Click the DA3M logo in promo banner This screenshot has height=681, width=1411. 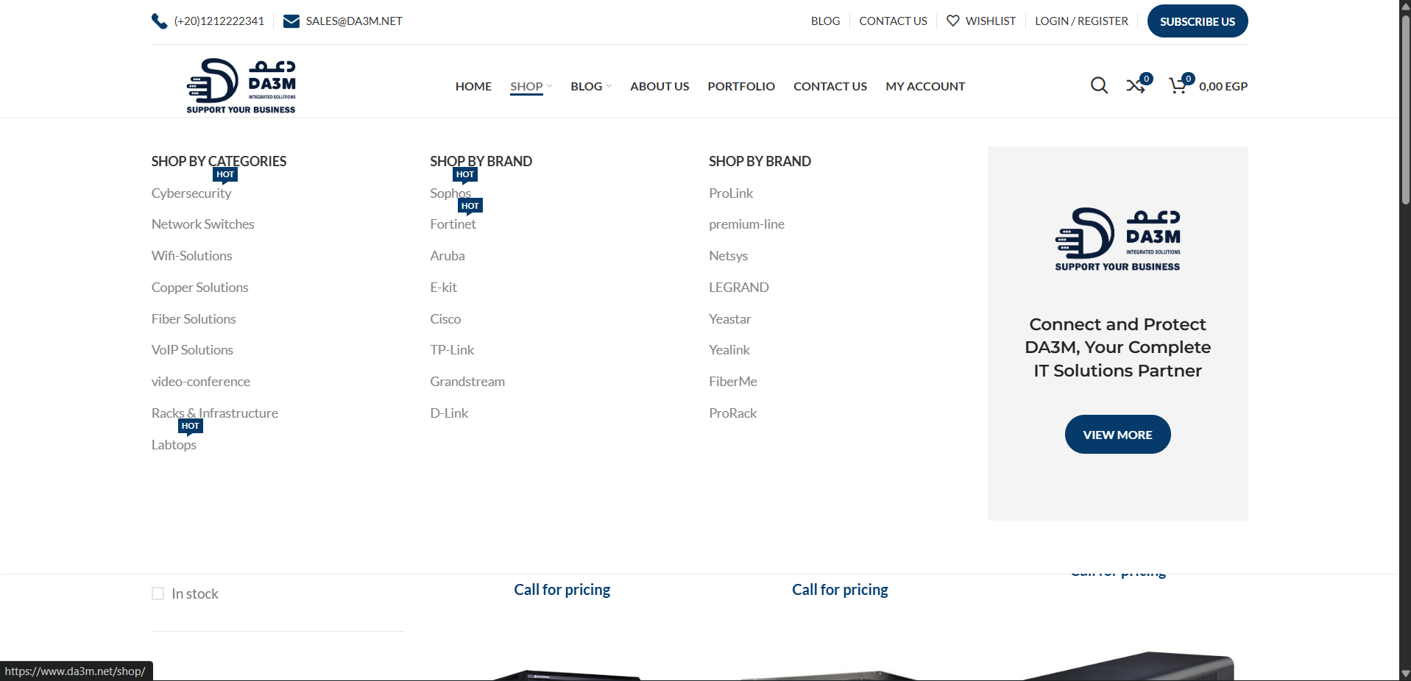[x=1117, y=240]
